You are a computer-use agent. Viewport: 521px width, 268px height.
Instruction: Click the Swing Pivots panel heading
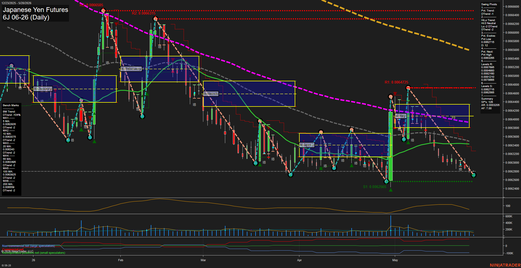[x=489, y=4]
